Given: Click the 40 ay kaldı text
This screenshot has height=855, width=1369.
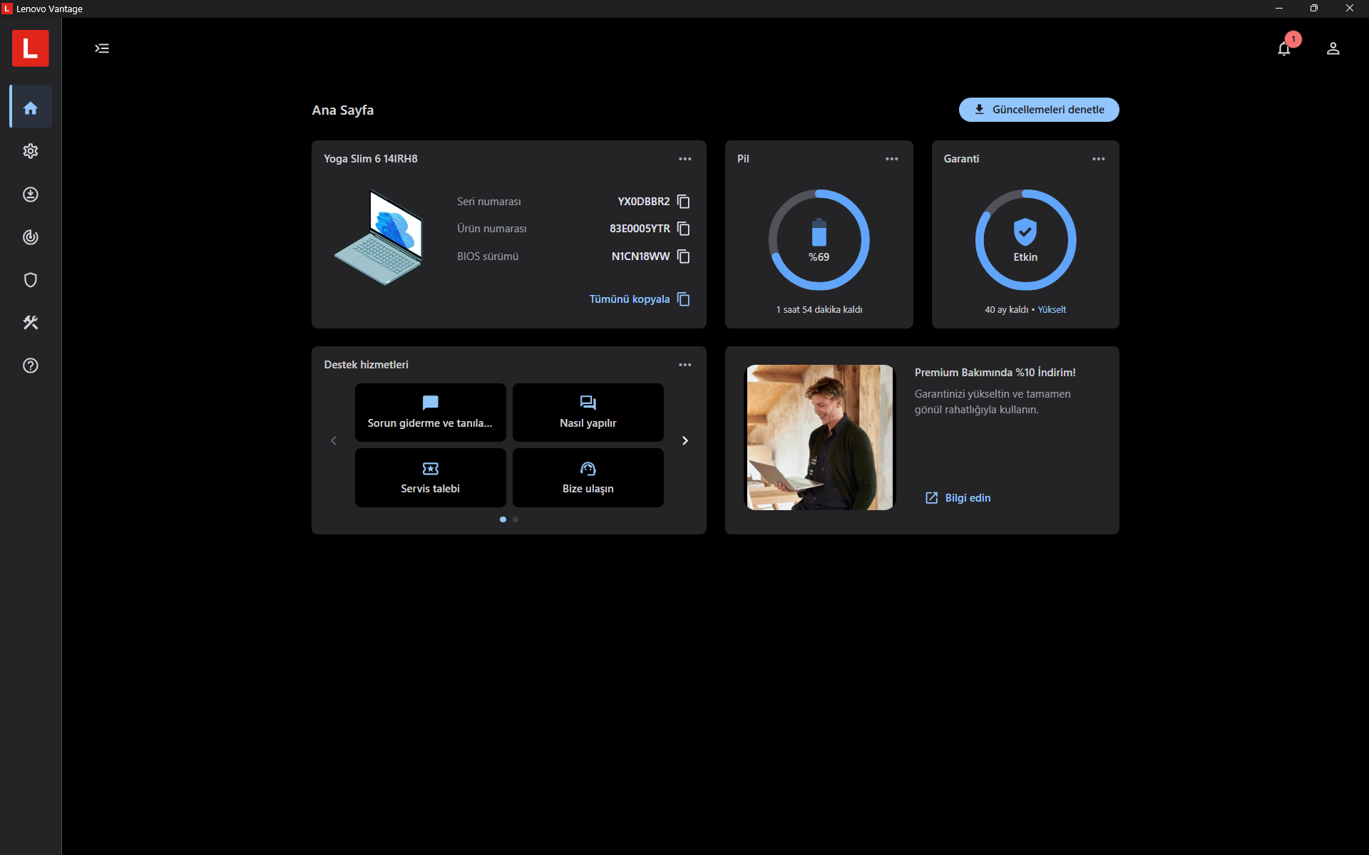Looking at the screenshot, I should coord(1007,310).
